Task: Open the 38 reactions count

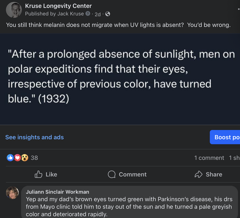Action: (x=34, y=158)
